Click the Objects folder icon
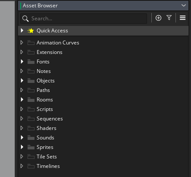Image resolution: width=191 pixels, height=177 pixels. (x=31, y=81)
